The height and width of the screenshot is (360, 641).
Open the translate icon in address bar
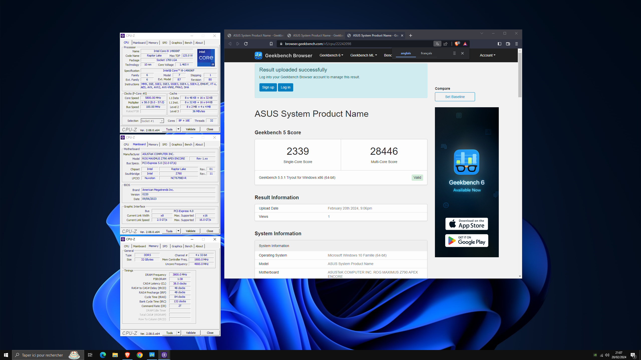point(437,44)
